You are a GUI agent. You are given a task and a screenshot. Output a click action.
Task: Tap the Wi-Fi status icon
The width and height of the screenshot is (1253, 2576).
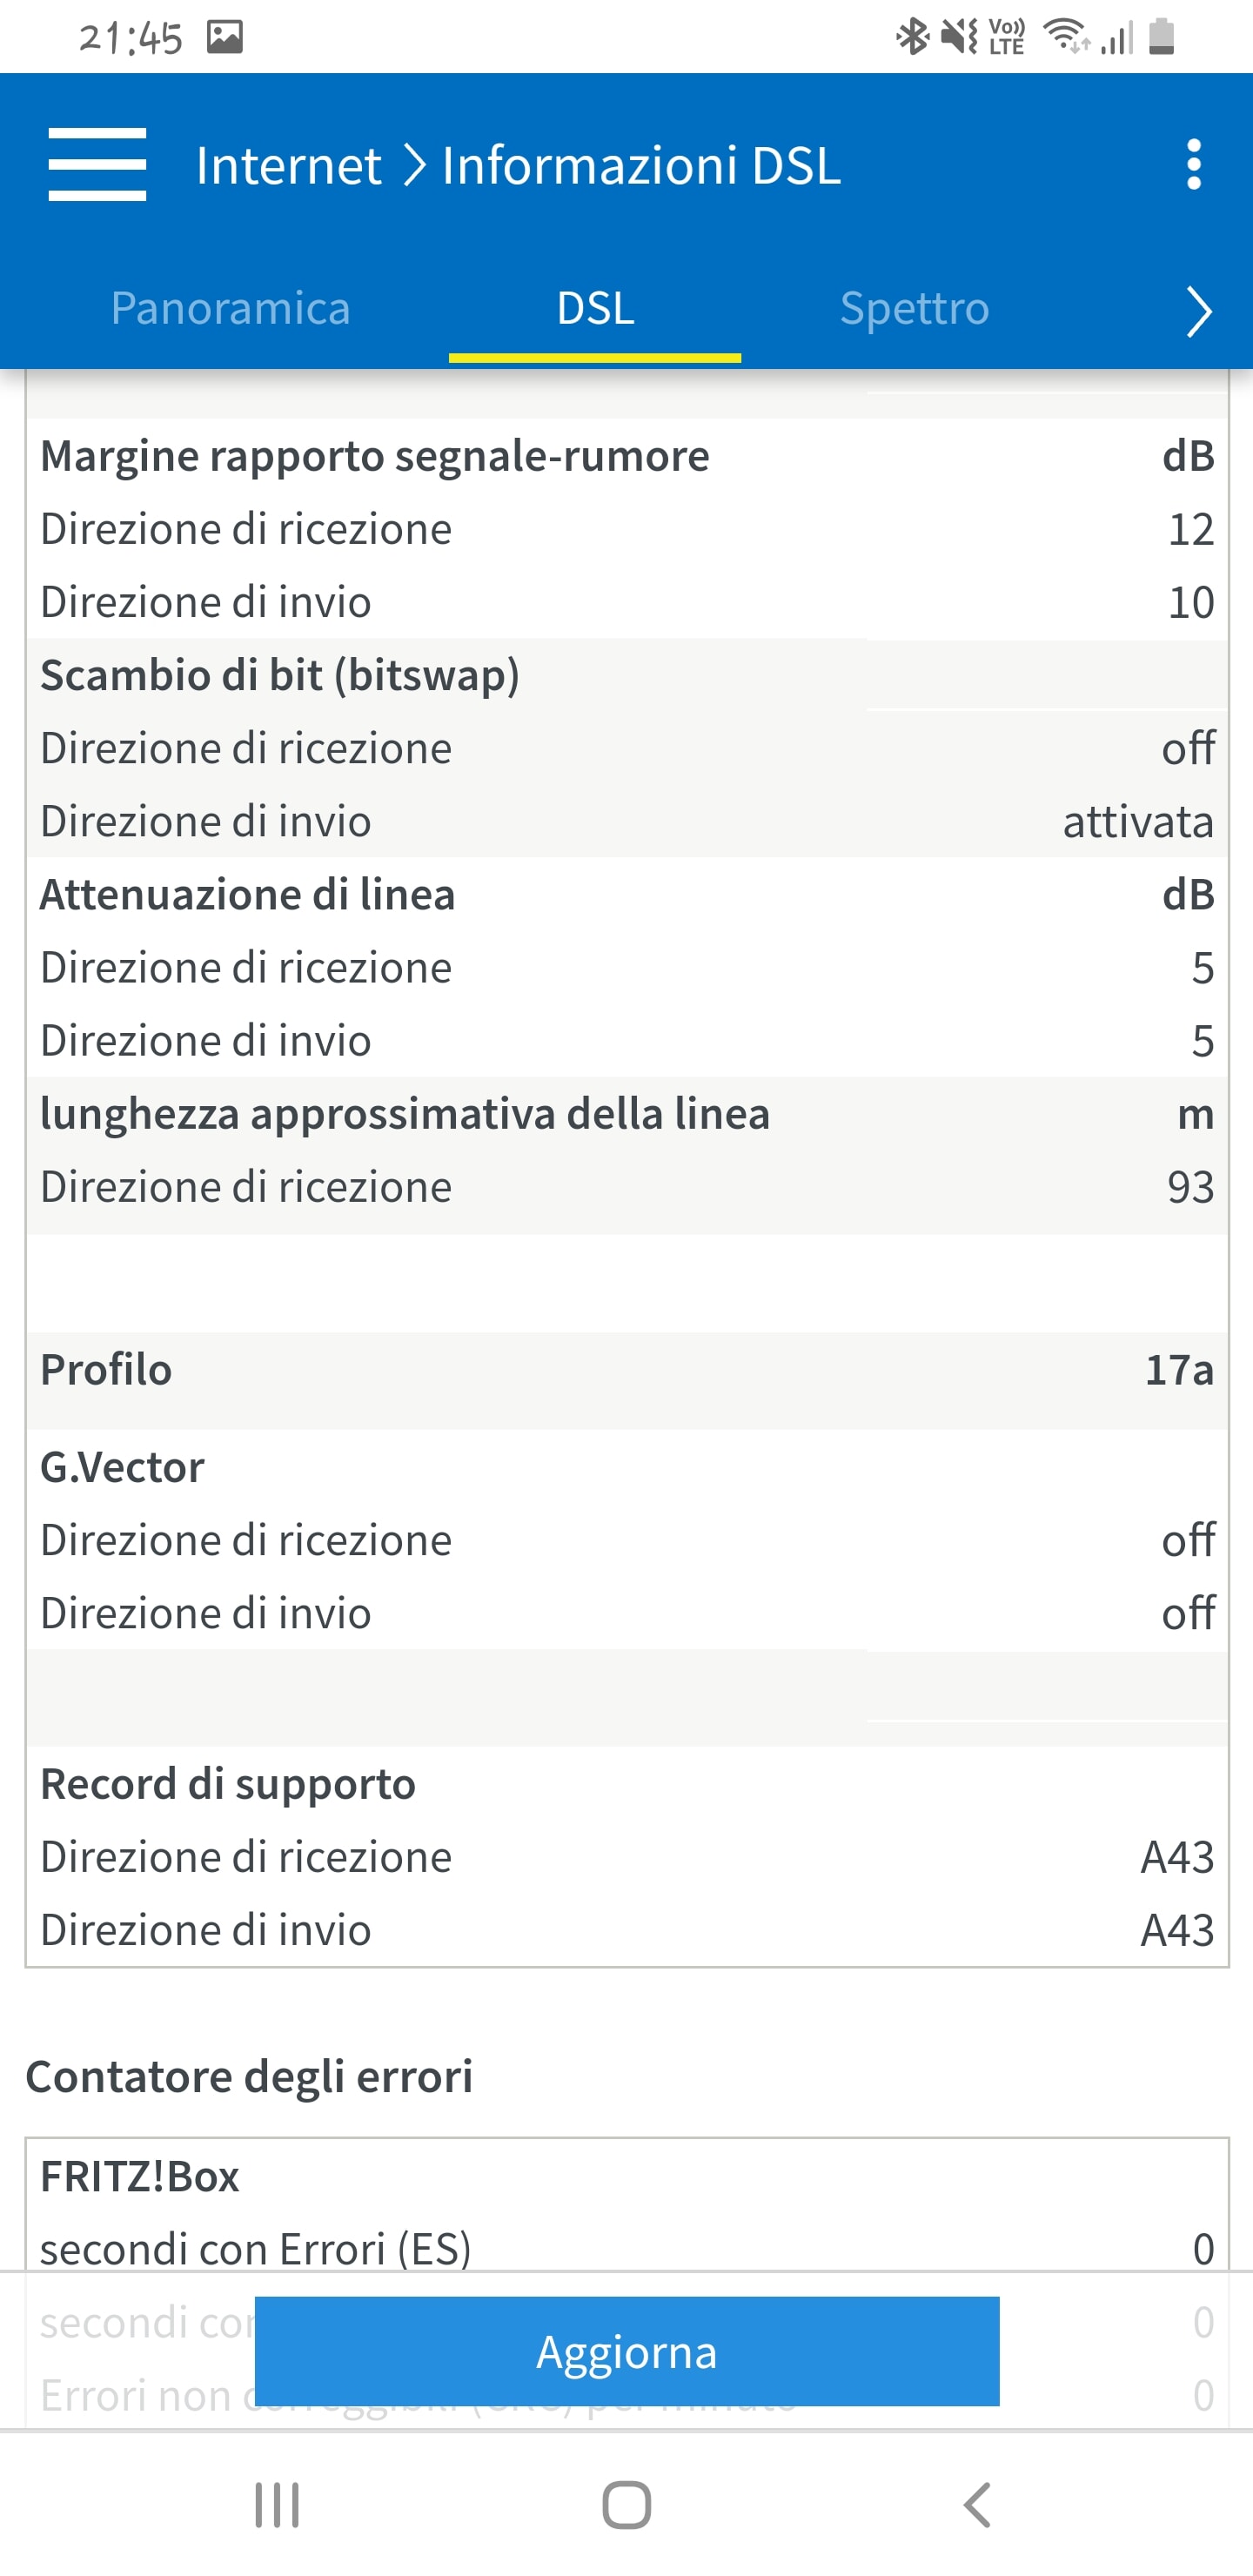click(x=1065, y=37)
